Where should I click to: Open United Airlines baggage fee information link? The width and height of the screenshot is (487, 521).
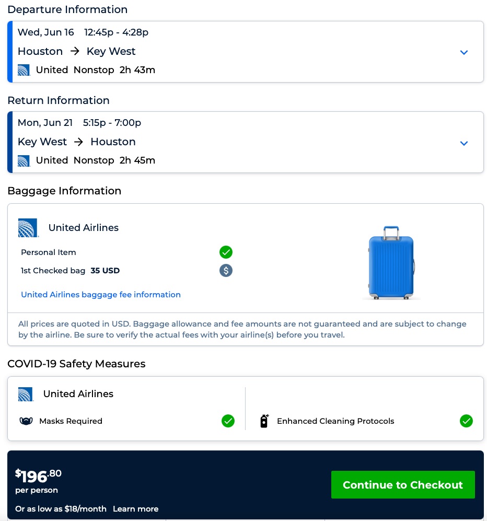101,295
